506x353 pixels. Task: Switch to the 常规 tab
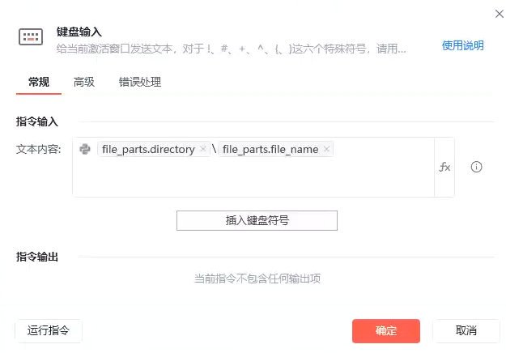39,82
